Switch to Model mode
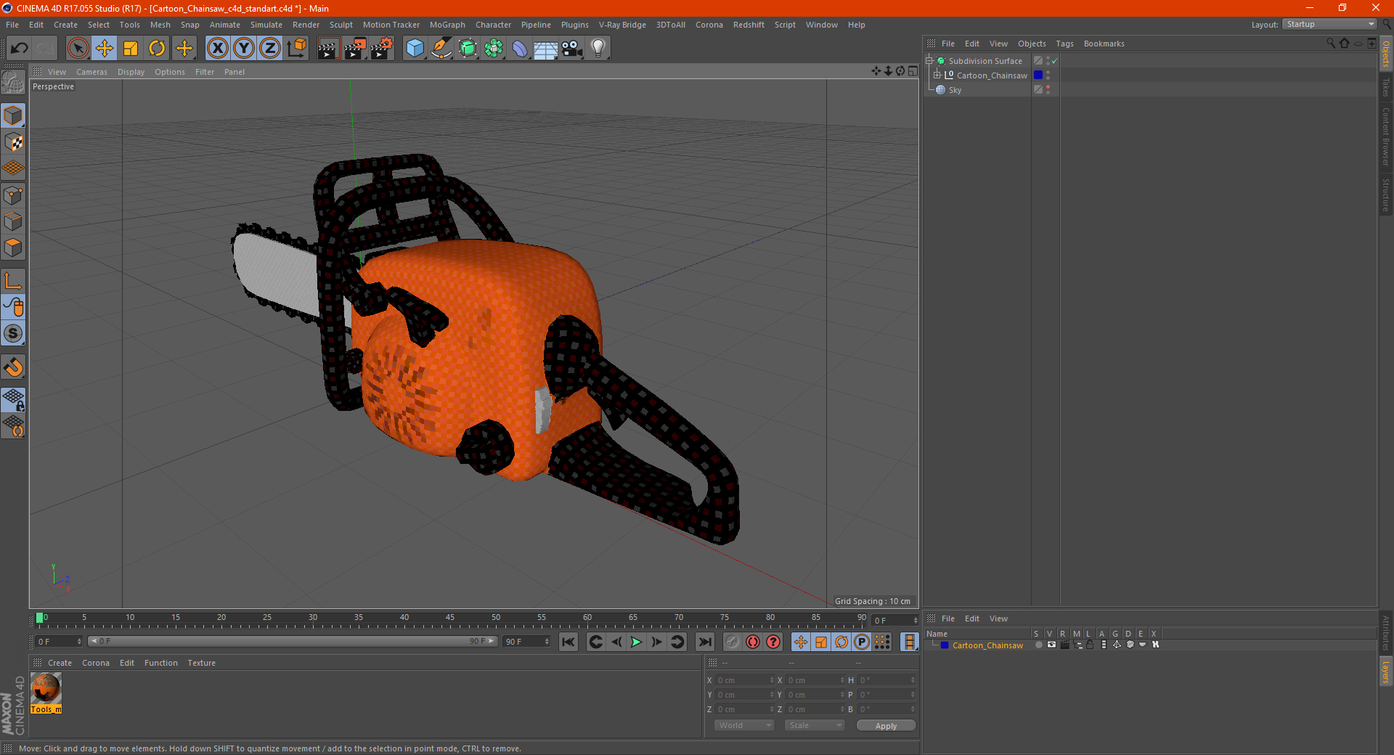The image size is (1394, 755). click(x=13, y=115)
